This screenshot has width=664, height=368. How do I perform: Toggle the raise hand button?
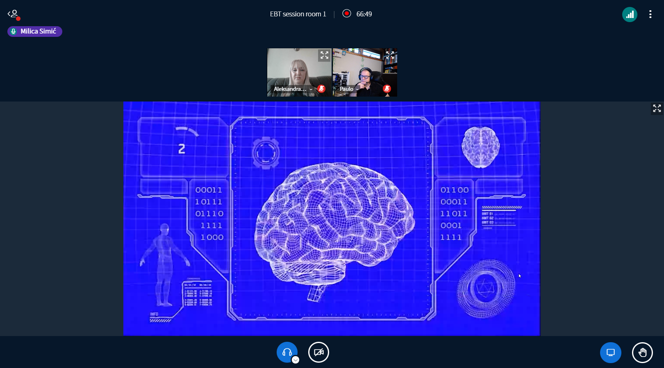642,352
